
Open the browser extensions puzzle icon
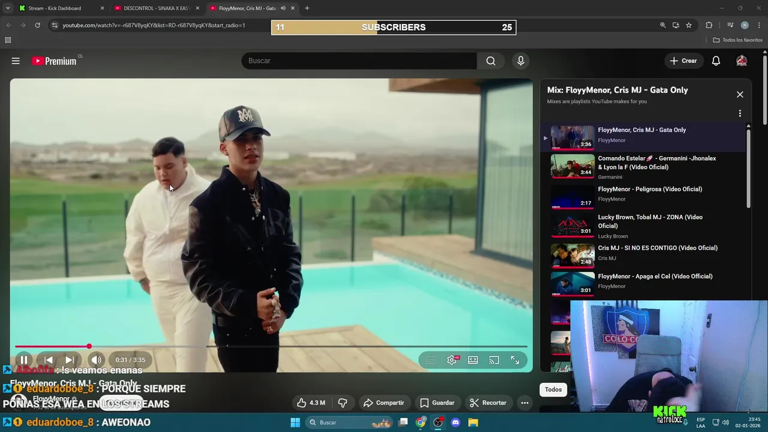click(x=709, y=25)
